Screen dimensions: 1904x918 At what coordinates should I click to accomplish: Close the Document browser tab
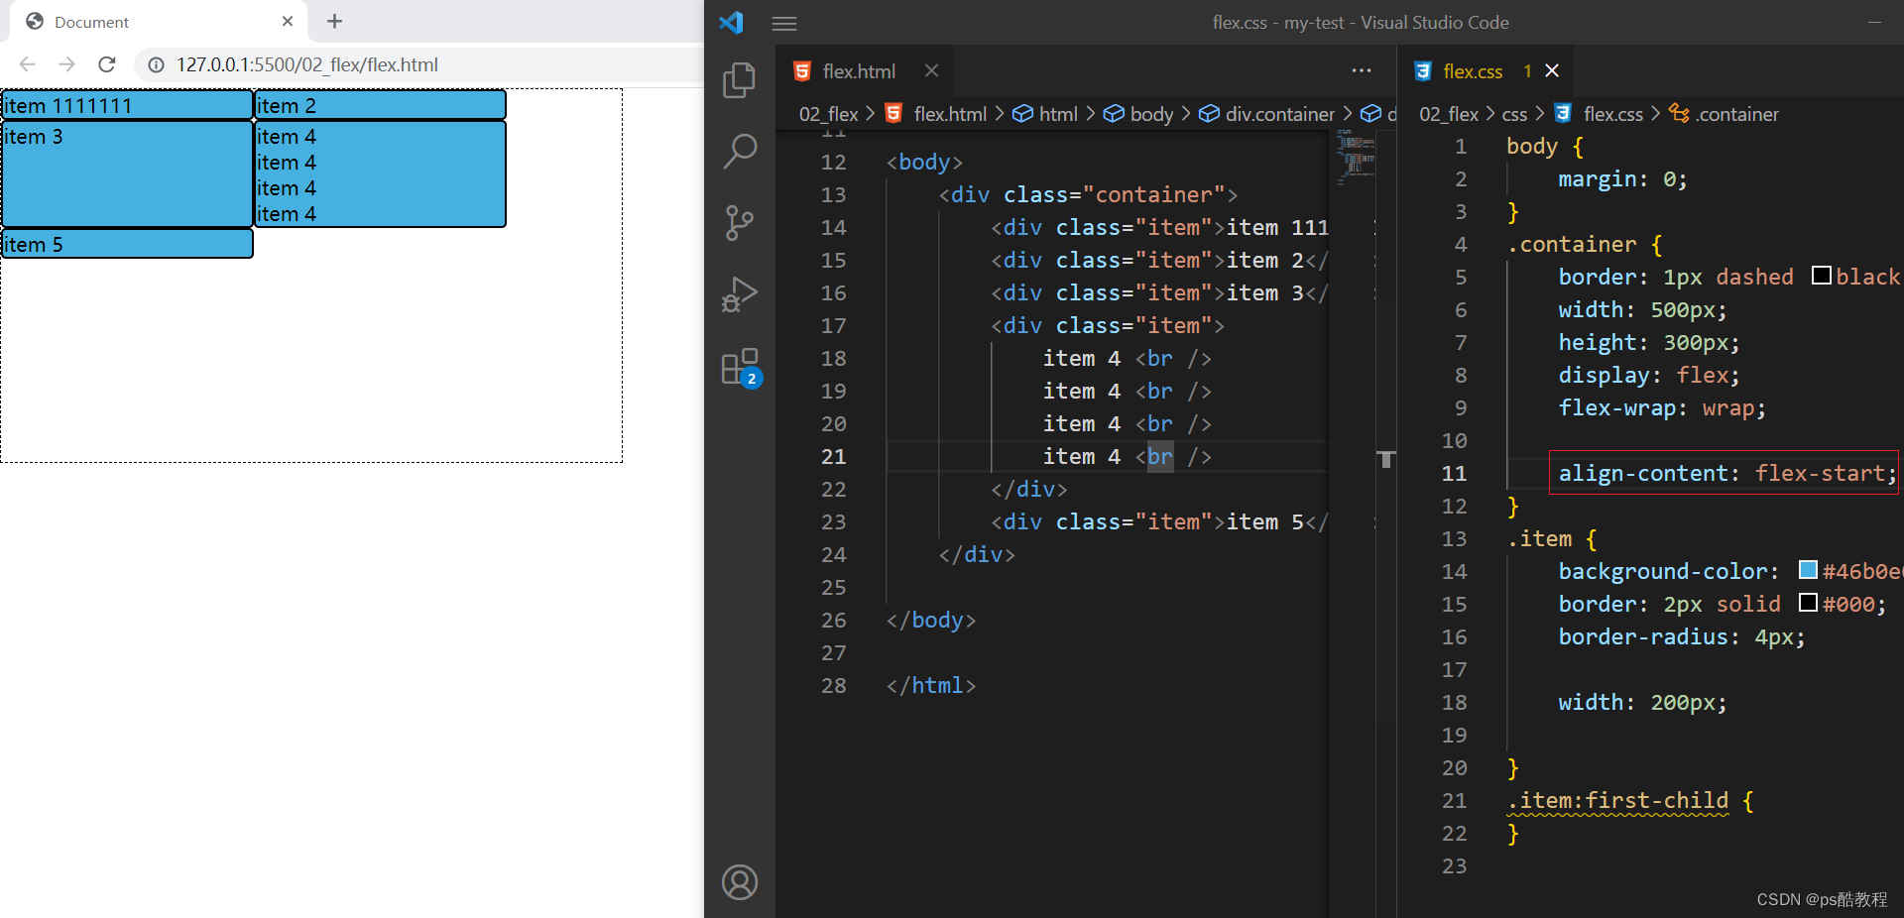click(288, 21)
